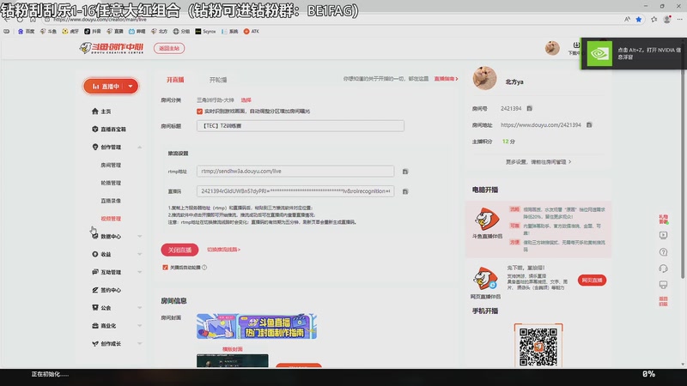Click the 签约中心 pen icon

coord(95,290)
